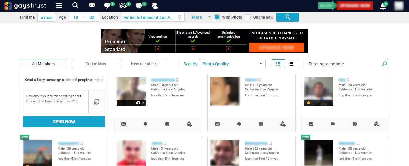
Task: Open the Sort by Photo Quality dropdown
Action: (232, 64)
